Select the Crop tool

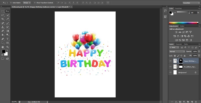pos(3,19)
